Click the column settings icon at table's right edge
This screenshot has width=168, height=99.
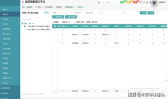click(x=166, y=80)
